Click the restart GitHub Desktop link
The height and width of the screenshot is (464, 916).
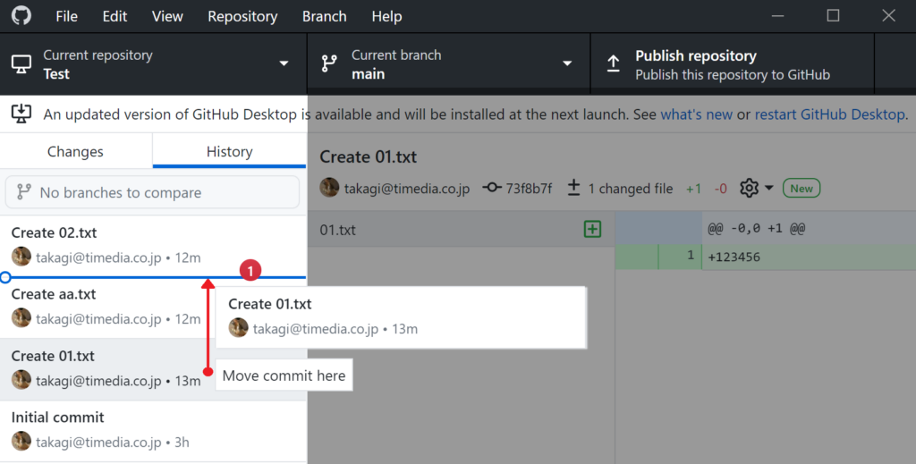tap(830, 114)
